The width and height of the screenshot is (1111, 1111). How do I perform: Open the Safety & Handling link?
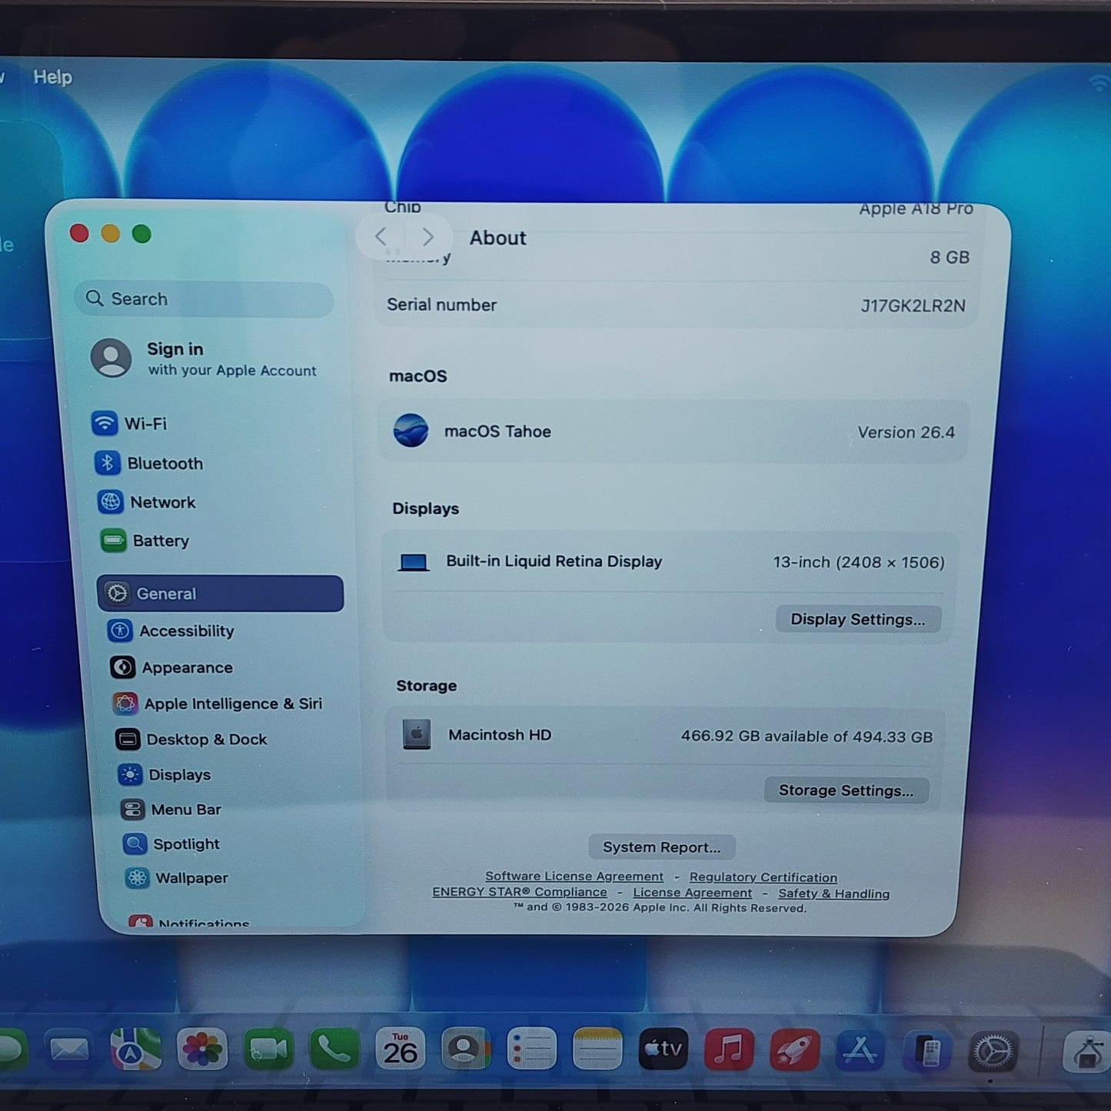tap(834, 893)
